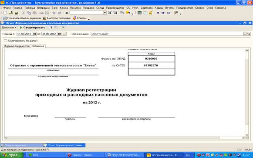
Task: Open the Зарплата menu
Action: coord(146,8)
